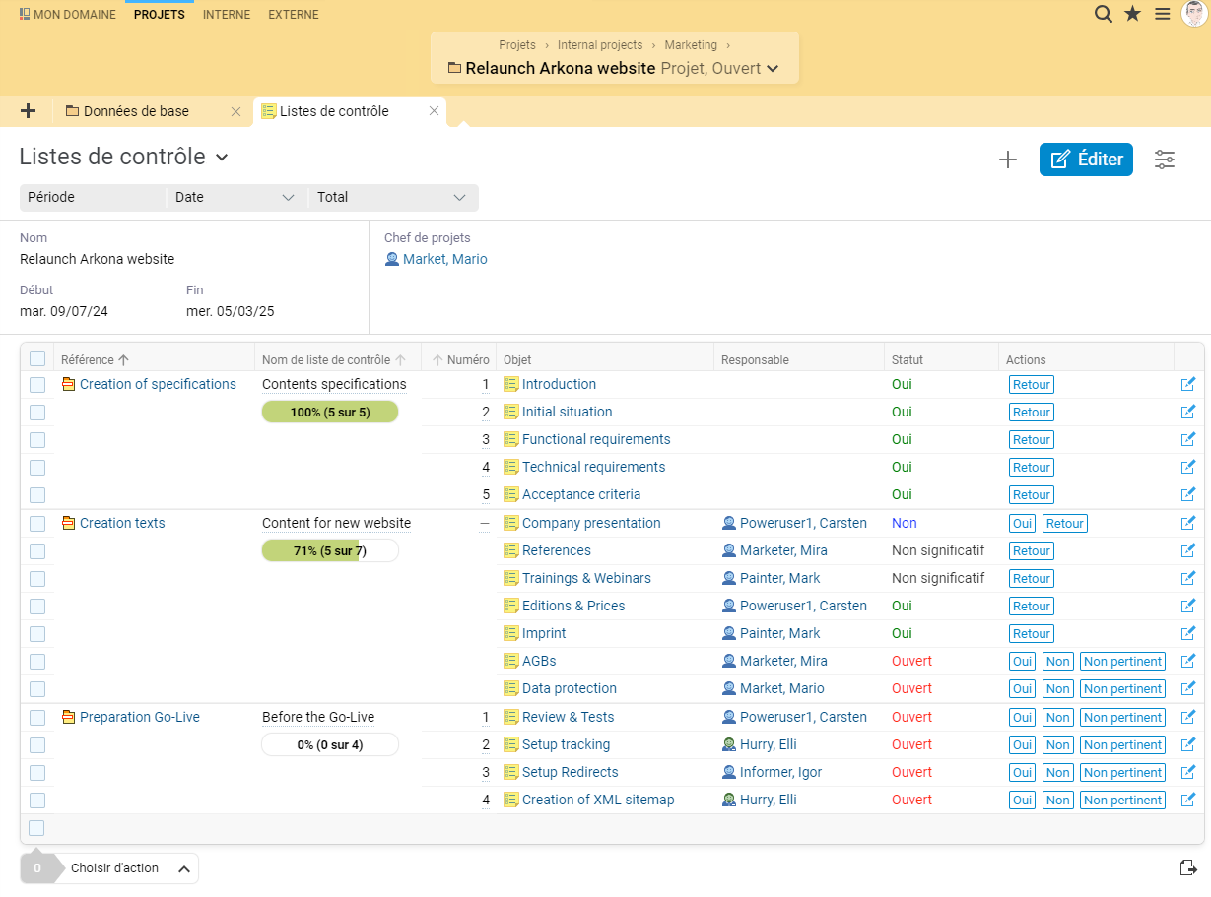1211x897 pixels.
Task: Switch to the INTERNE menu
Action: [227, 15]
